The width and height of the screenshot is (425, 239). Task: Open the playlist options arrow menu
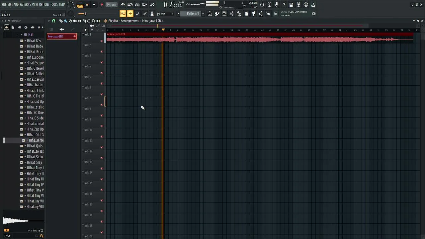[49, 21]
